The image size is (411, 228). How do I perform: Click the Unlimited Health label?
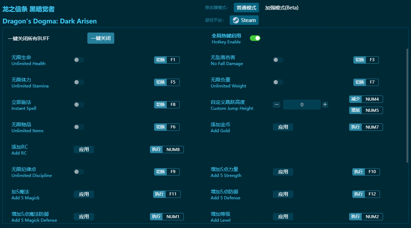[x=28, y=64]
